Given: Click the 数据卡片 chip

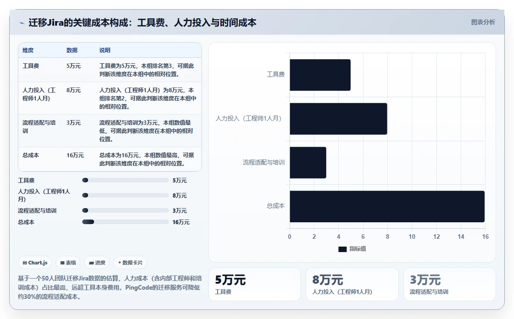Looking at the screenshot, I should (x=130, y=263).
